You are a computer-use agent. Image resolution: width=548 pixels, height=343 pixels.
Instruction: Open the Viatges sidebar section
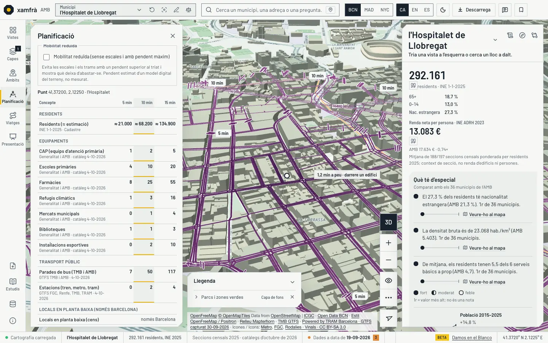pyautogui.click(x=13, y=118)
